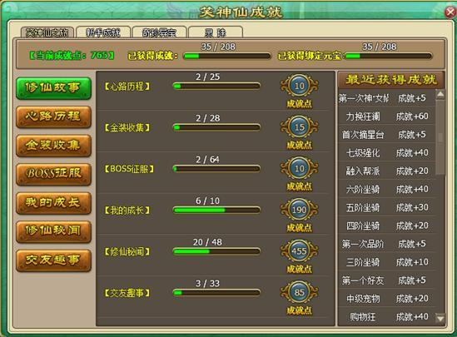Select the 力挽狂澜 entry in recent achievements
This screenshot has height=337, width=457.
pyautogui.click(x=386, y=116)
